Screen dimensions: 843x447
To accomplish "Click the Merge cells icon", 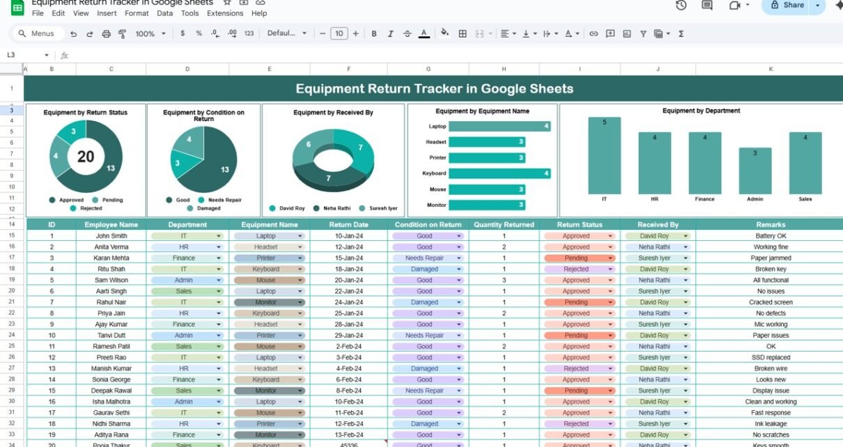I will 480,33.
